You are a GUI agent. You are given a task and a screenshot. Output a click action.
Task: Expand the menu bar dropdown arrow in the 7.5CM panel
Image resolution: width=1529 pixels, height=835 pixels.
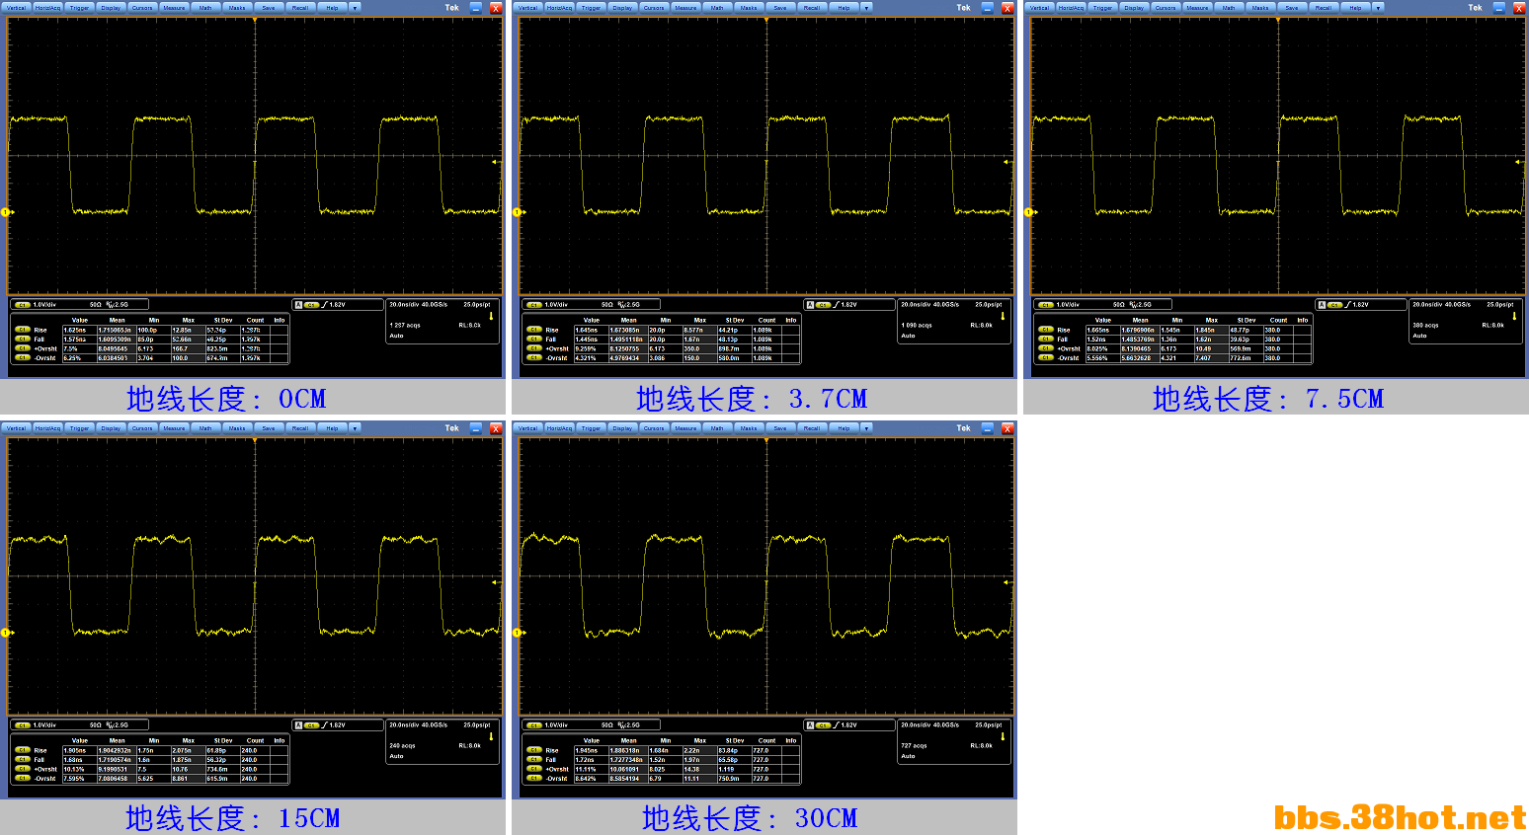[x=1378, y=8]
